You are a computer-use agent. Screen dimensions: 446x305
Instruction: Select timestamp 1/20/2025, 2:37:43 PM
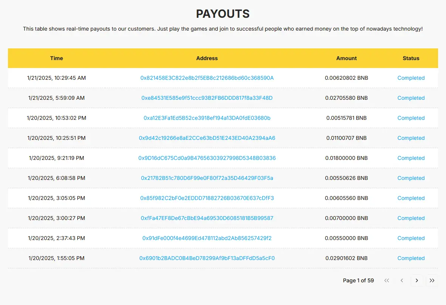pos(56,238)
